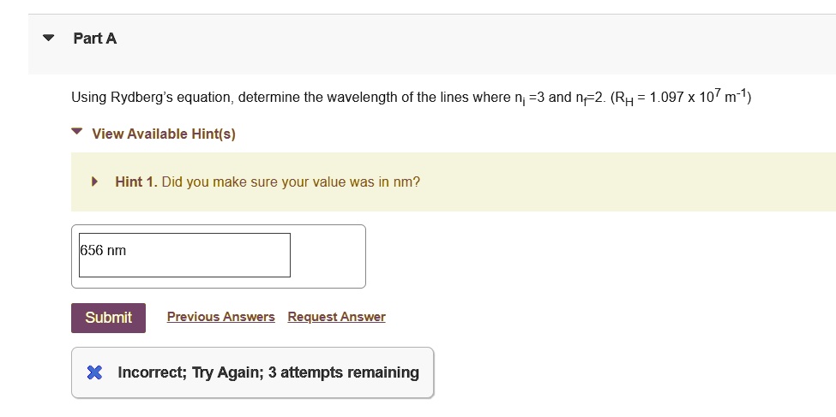Viewport: 836px width, 417px height.
Task: Click the Request Answer link
Action: pyautogui.click(x=337, y=317)
